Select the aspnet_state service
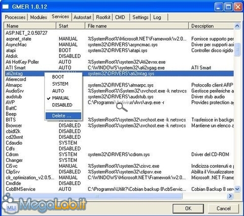Viewport: 244px width, 216px height. tap(19, 39)
